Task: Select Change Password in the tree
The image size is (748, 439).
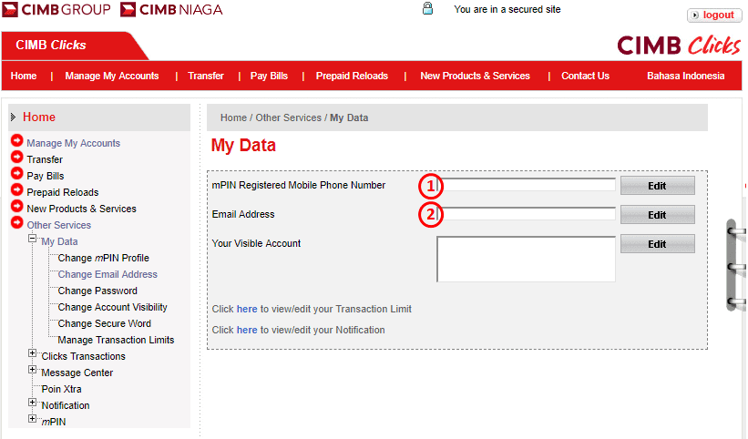Action: (x=97, y=291)
